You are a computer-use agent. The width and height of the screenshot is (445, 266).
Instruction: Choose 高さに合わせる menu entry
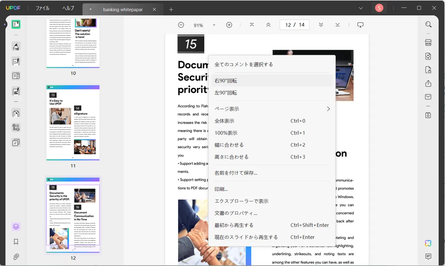[x=272, y=157]
